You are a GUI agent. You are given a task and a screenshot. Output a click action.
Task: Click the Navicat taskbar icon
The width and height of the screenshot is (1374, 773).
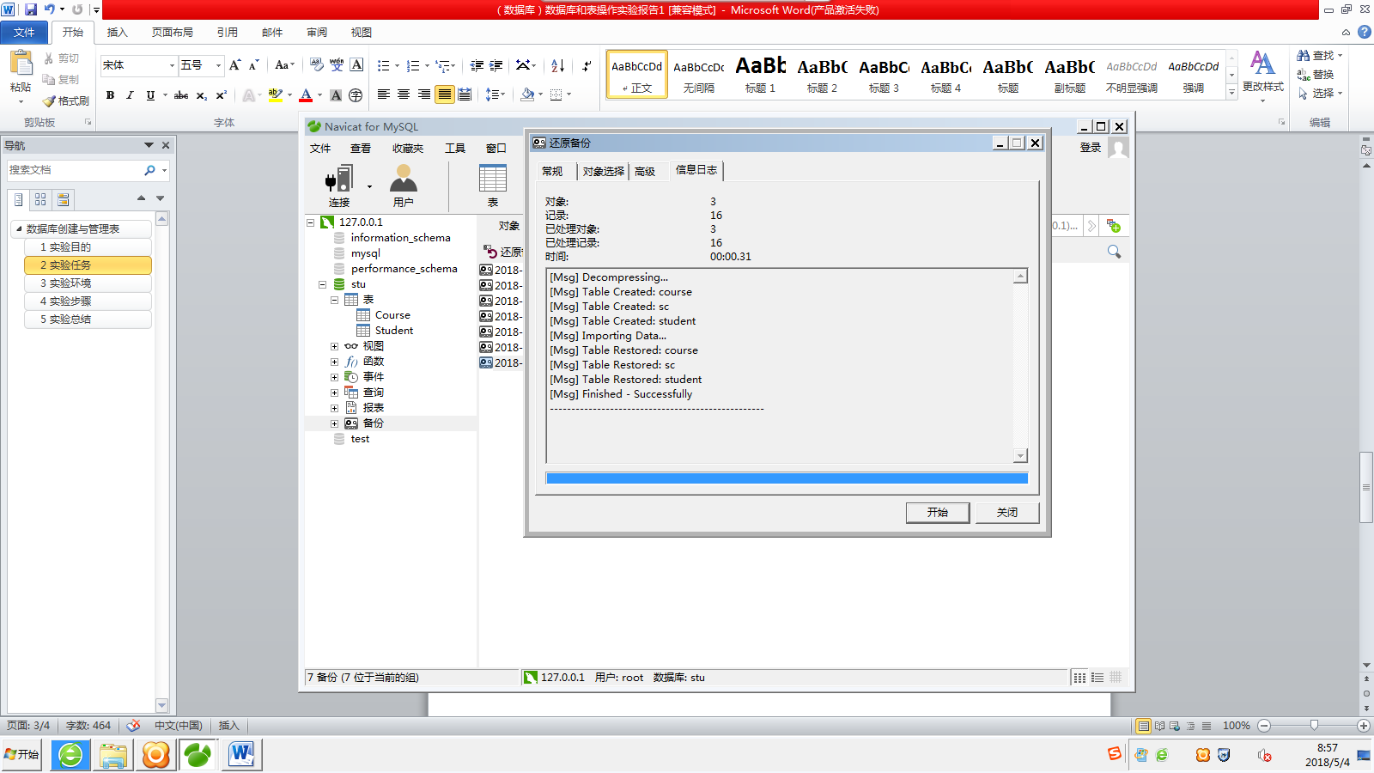(x=198, y=755)
